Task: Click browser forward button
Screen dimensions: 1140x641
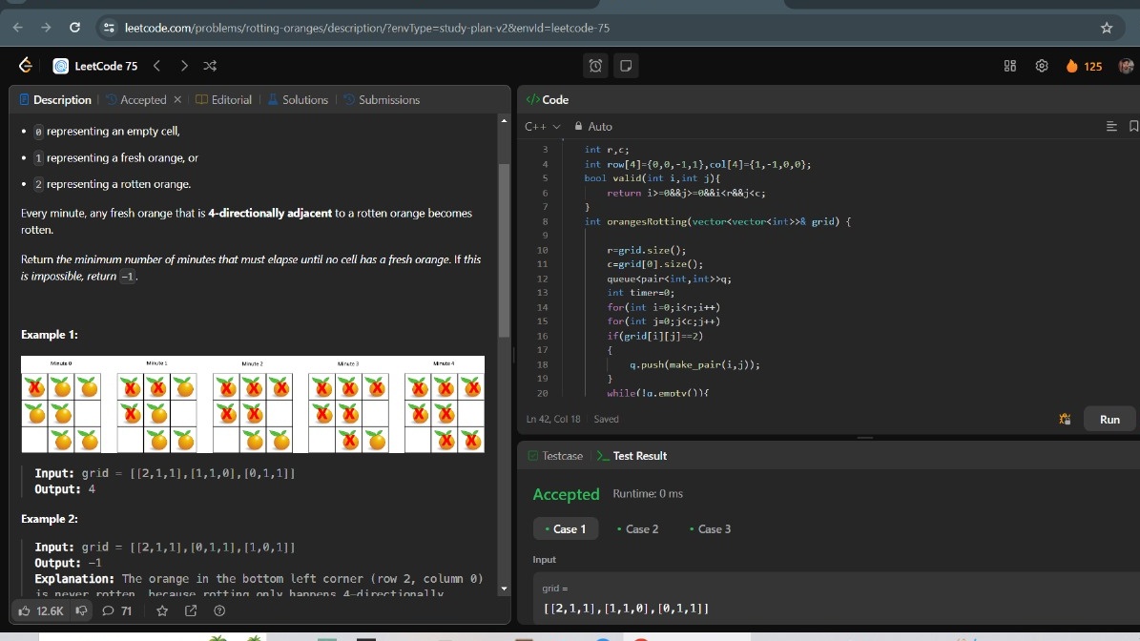Action: [46, 28]
